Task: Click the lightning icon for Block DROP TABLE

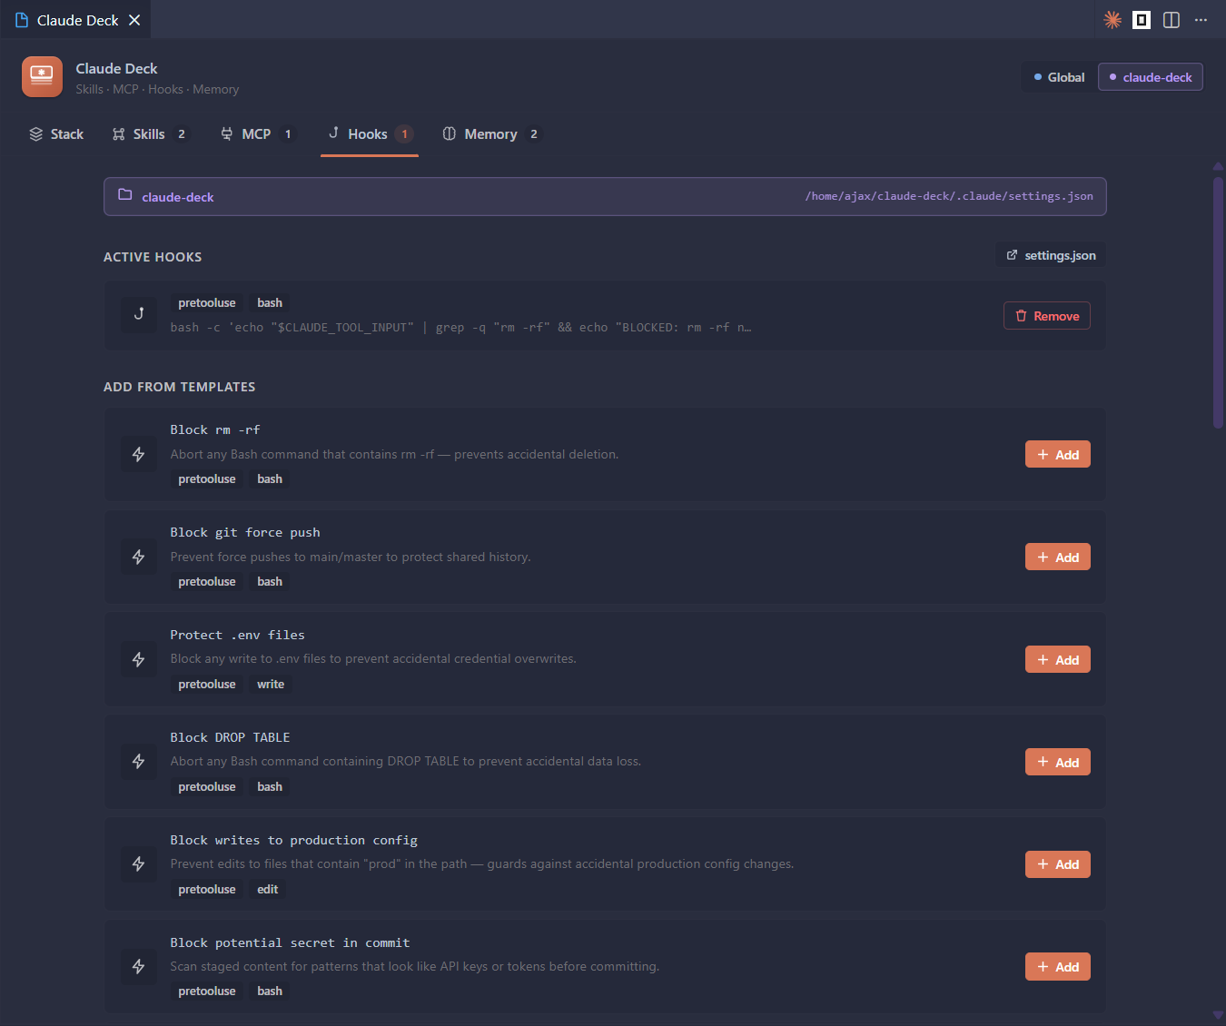Action: (139, 762)
